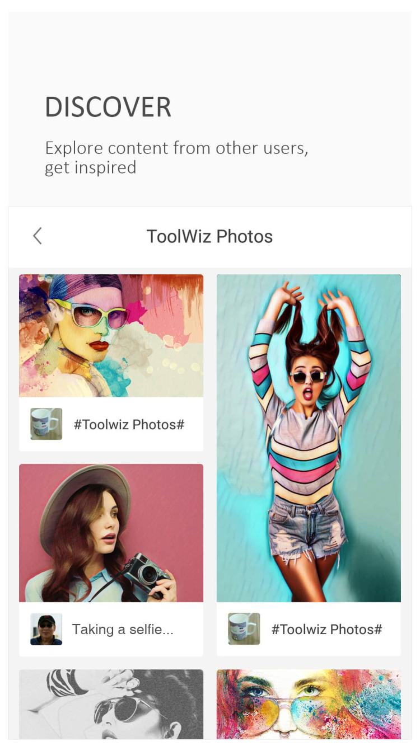The image size is (420, 746).
Task: View the striped sweater girl photo
Action: coord(309,438)
